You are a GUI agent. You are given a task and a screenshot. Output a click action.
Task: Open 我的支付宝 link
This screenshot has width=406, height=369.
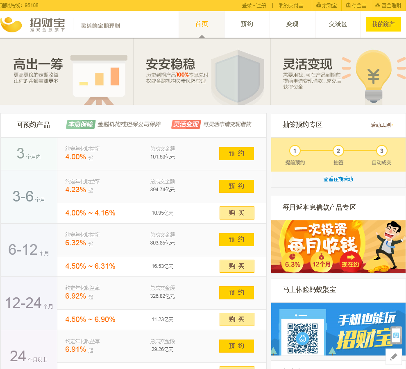click(291, 5)
